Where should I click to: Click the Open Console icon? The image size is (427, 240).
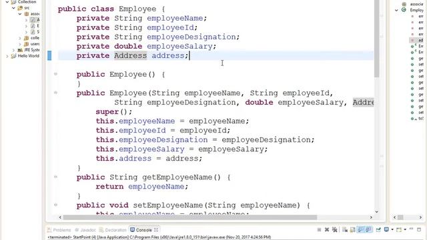point(399,229)
